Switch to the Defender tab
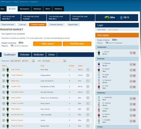141x129 pixels. [25, 55]
